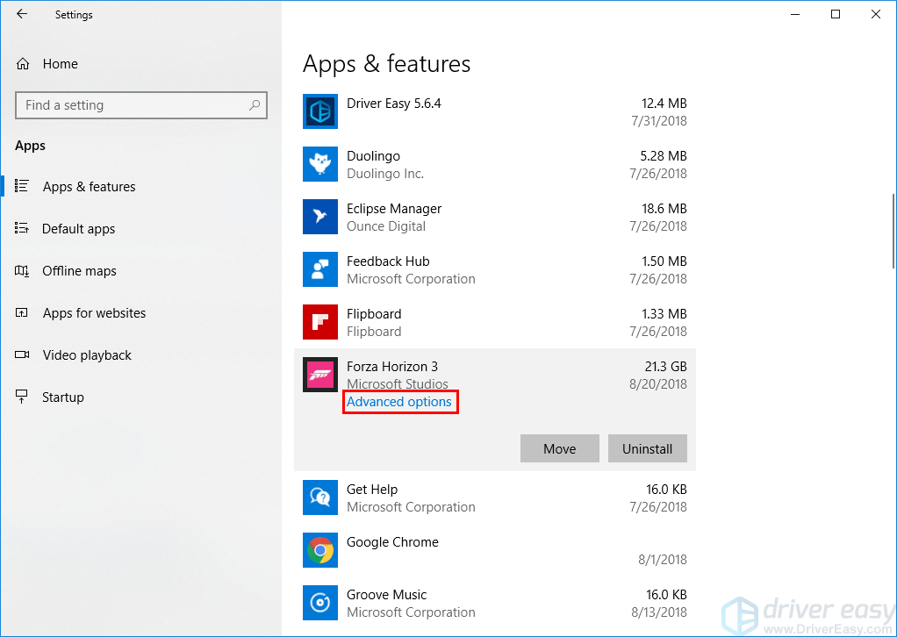Open Advanced options for Forza Horizon 3
The width and height of the screenshot is (897, 637).
point(399,402)
